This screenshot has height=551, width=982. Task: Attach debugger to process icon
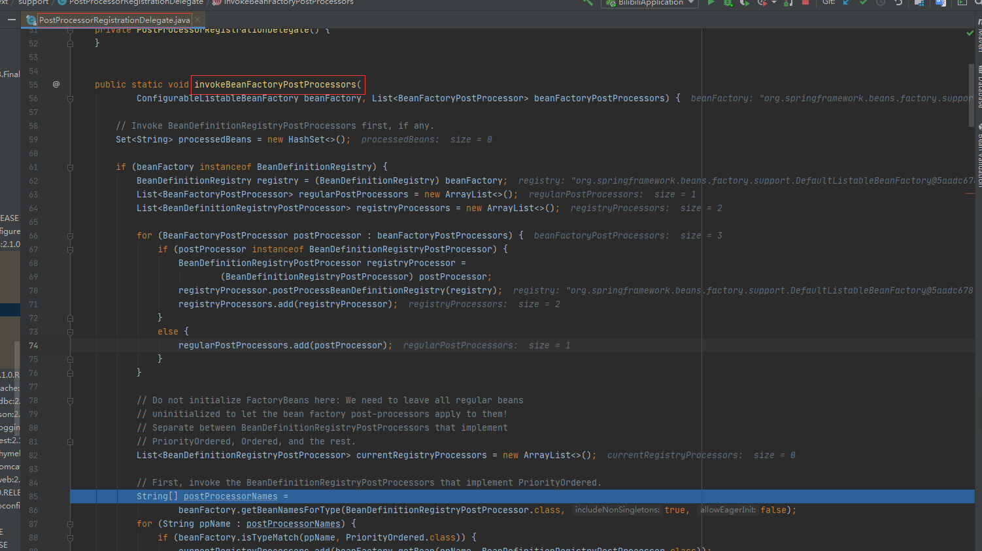pos(788,3)
